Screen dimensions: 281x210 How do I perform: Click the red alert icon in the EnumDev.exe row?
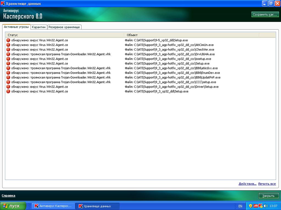[x=8, y=73]
